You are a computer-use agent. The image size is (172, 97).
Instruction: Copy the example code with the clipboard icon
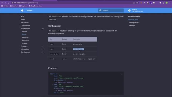121,74
